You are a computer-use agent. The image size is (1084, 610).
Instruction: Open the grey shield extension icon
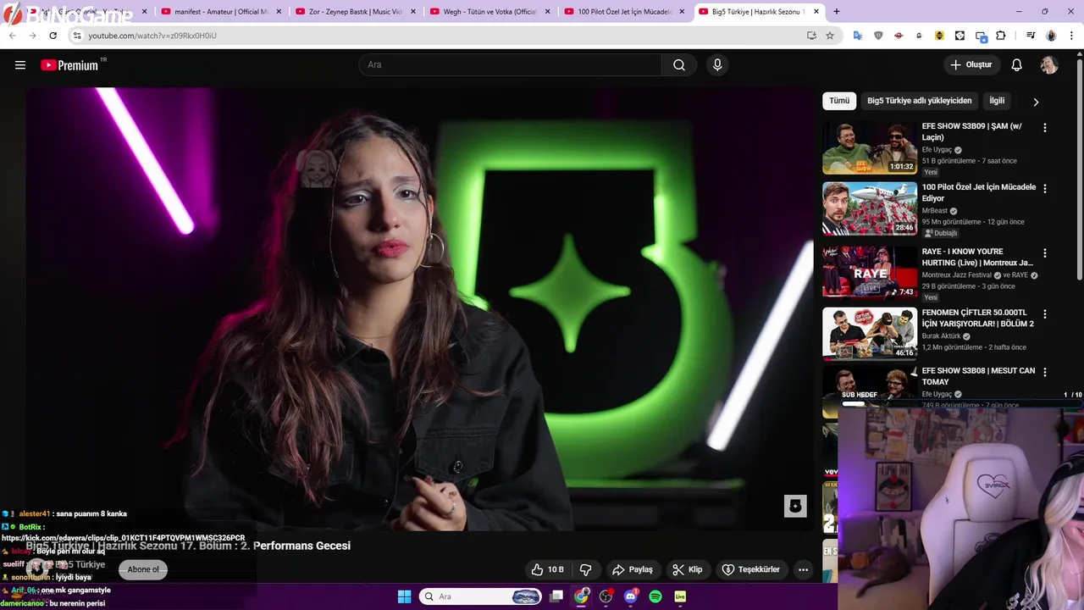[x=878, y=36]
